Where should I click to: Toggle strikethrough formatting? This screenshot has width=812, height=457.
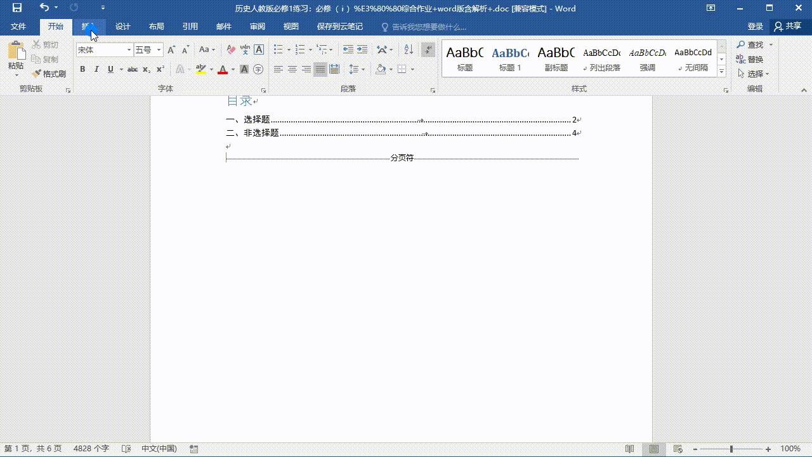click(132, 69)
